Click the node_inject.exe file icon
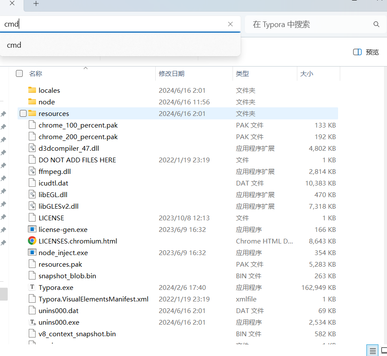This screenshot has width=387, height=356. click(x=32, y=253)
